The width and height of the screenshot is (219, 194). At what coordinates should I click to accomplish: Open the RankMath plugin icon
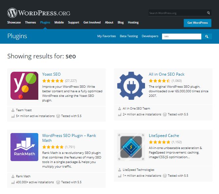tap(24, 147)
